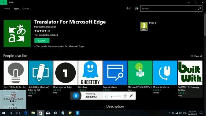Switch to the Apps tab
206x116 pixels.
(16, 9)
